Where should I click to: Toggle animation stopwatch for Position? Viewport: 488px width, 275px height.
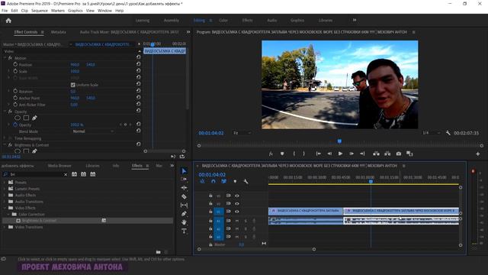pyautogui.click(x=15, y=64)
